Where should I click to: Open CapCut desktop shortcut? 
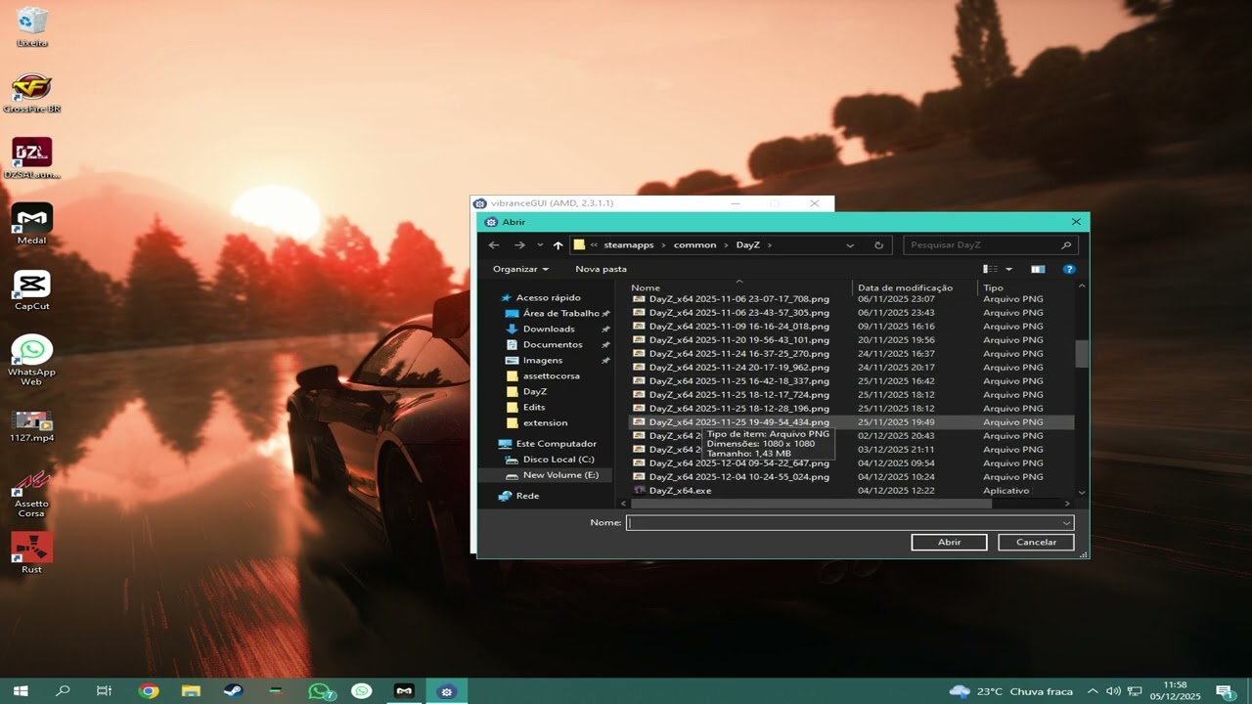(31, 290)
